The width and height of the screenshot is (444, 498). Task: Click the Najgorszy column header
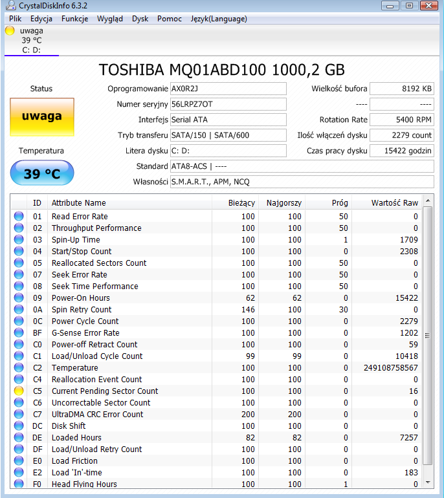tap(282, 202)
